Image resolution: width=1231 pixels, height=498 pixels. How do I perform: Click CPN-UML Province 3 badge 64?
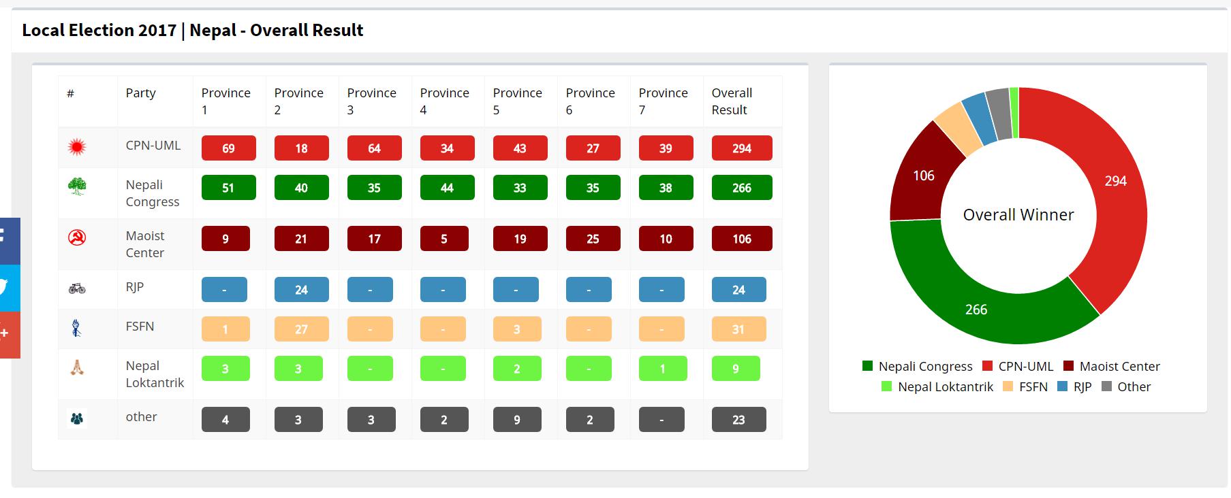click(374, 148)
